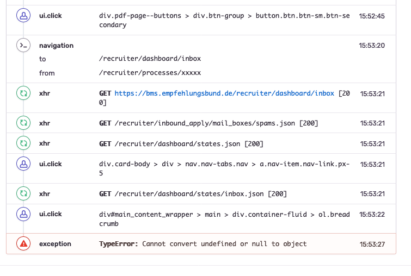Click the div.pdf-page--buttons selector text
Screen dimensions: 411x276
224,20
